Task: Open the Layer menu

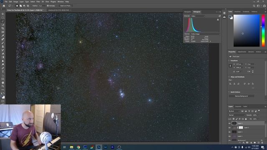Action: 21,2
